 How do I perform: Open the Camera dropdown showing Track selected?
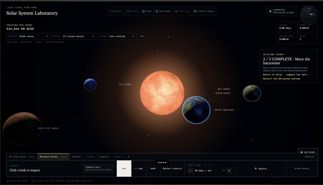tap(117, 36)
